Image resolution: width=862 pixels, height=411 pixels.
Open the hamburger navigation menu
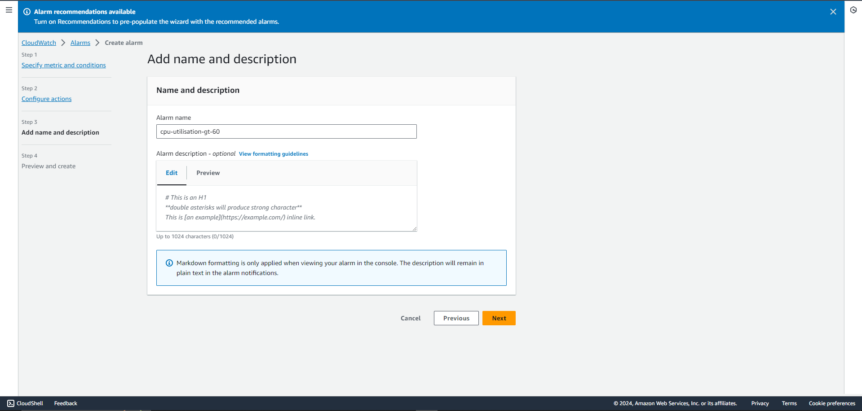pyautogui.click(x=9, y=9)
